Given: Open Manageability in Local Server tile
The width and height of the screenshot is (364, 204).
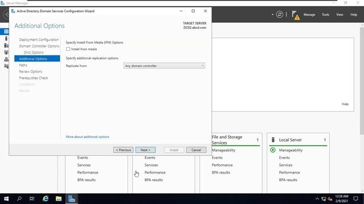Looking at the screenshot, I should 291,150.
